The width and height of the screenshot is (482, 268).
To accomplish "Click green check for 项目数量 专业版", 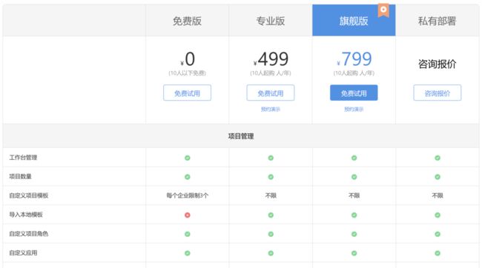I will 271,177.
